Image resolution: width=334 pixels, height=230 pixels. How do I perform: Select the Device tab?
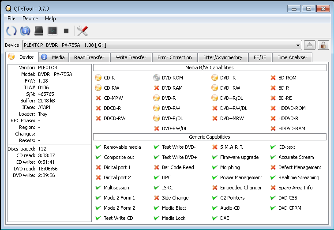coord(22,57)
